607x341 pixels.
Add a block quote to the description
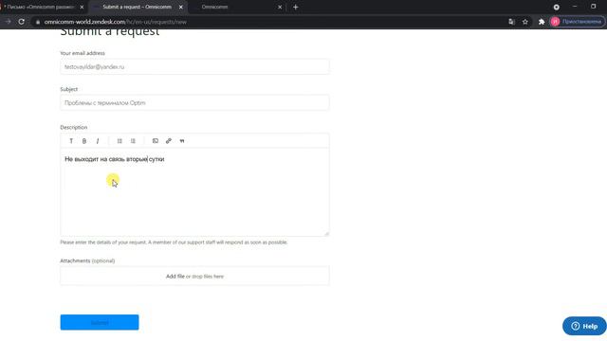click(182, 141)
